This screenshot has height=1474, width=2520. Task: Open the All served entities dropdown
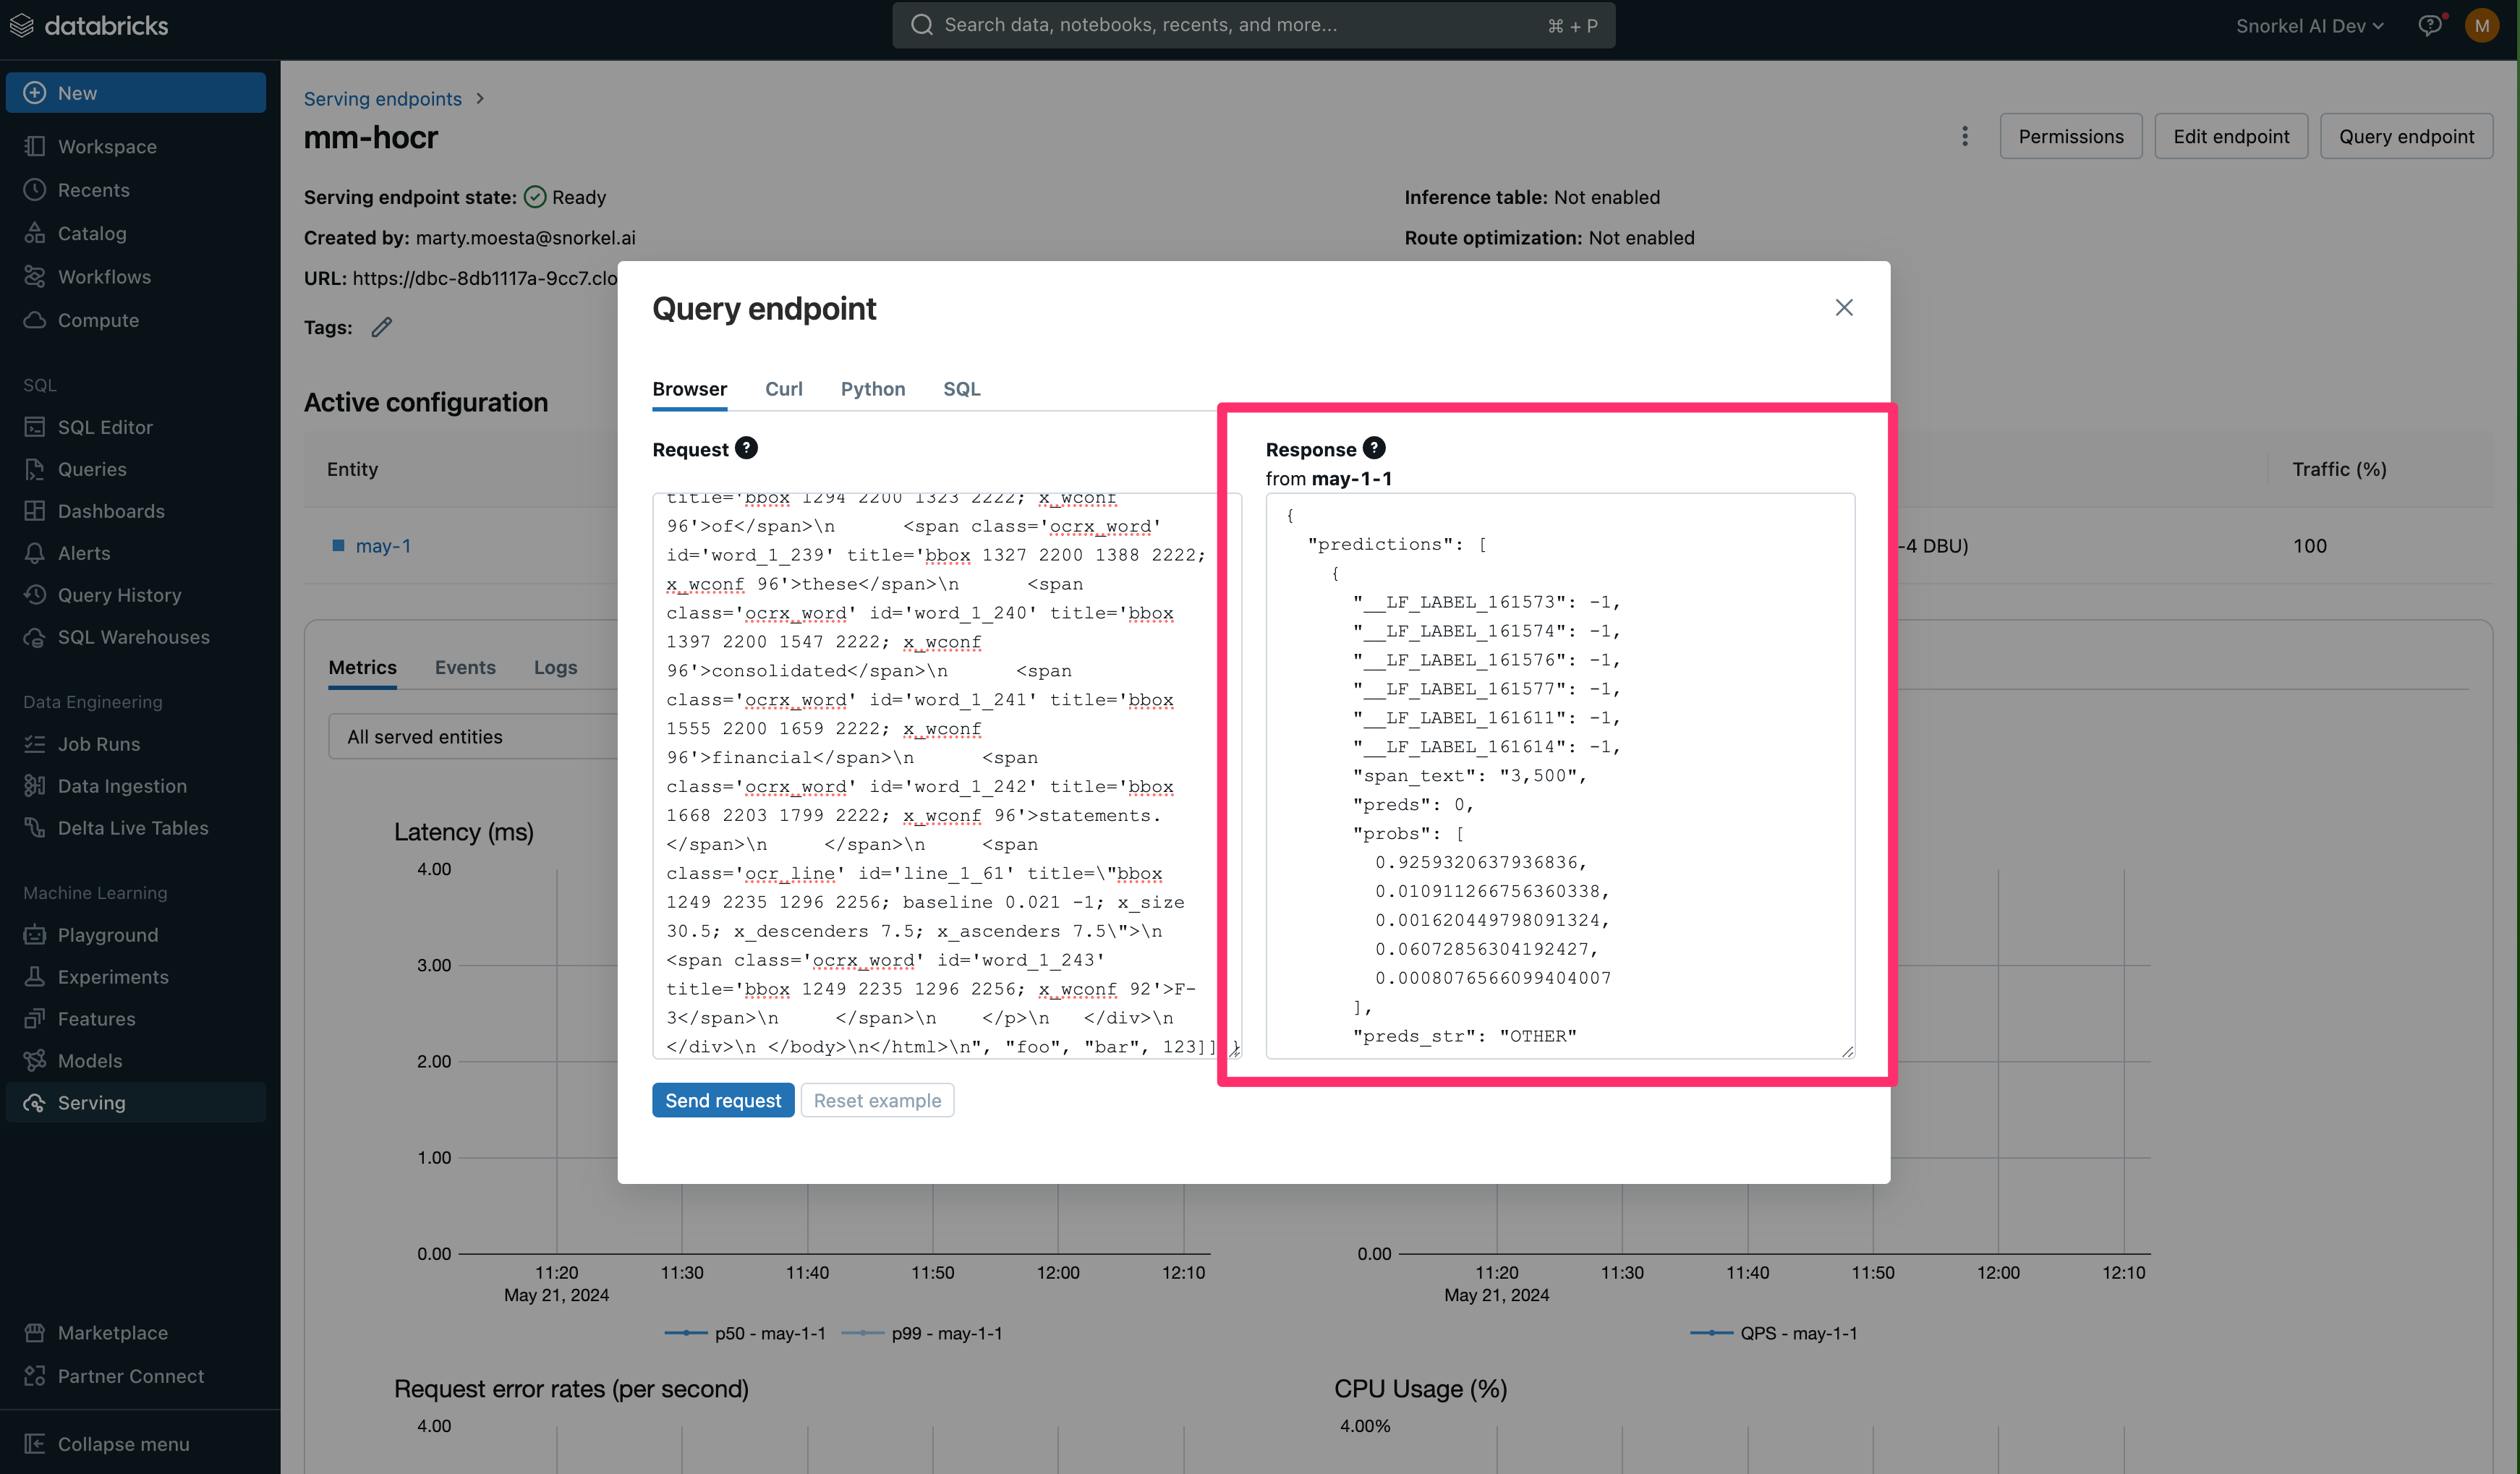click(x=472, y=737)
